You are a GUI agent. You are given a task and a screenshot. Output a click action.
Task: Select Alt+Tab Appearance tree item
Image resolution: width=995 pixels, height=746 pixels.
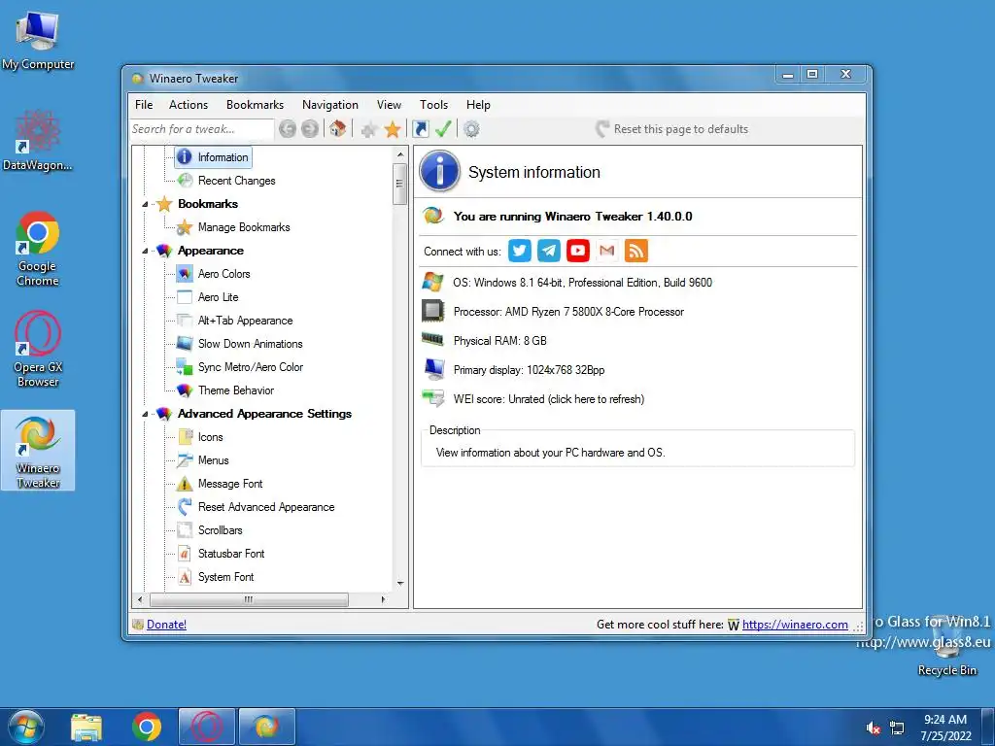point(246,321)
